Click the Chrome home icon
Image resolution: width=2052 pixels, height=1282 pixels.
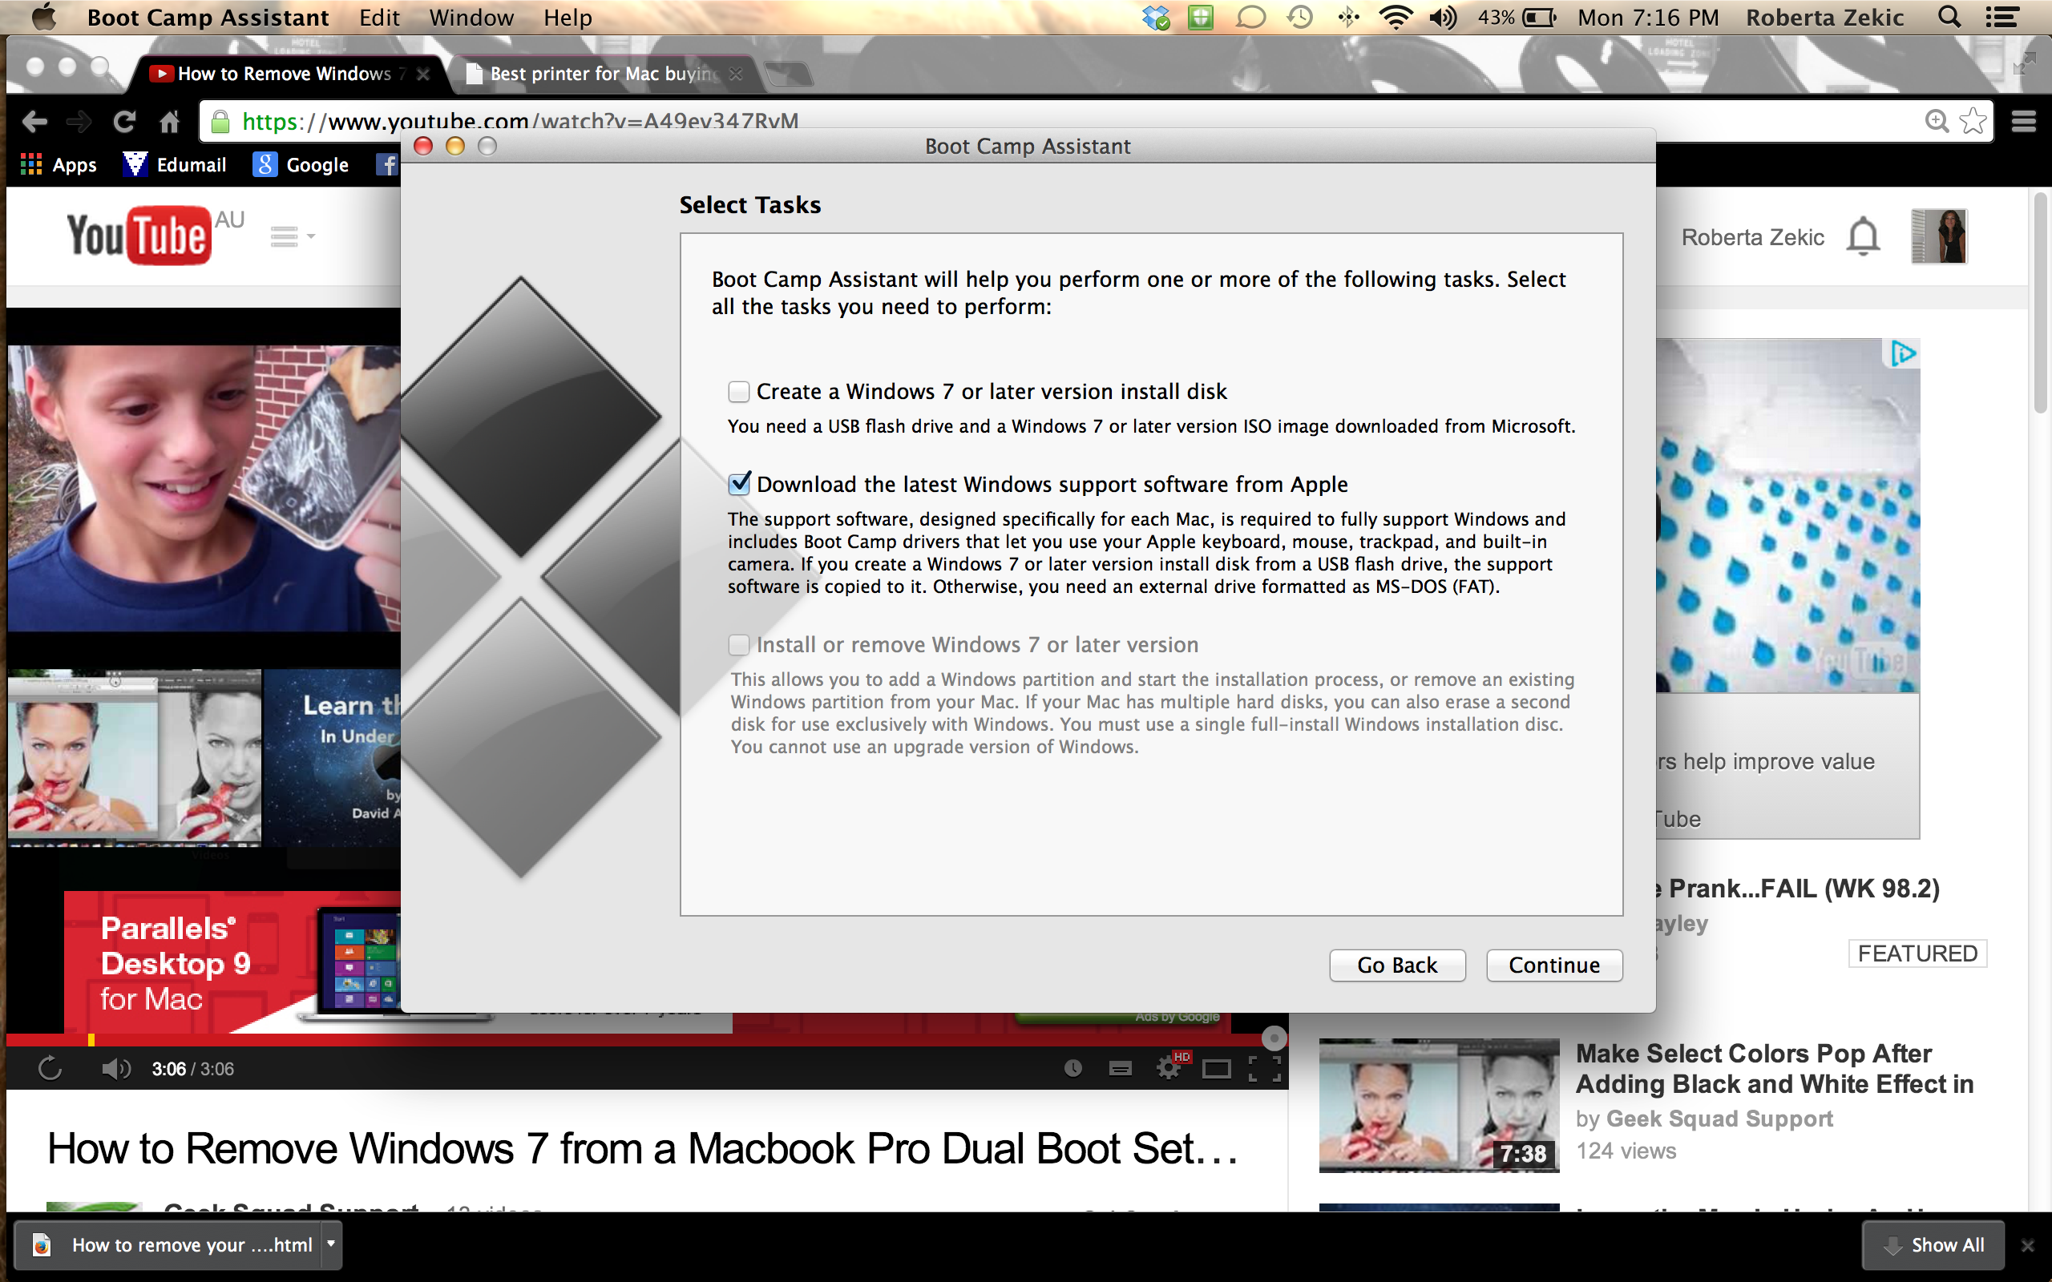coord(170,122)
